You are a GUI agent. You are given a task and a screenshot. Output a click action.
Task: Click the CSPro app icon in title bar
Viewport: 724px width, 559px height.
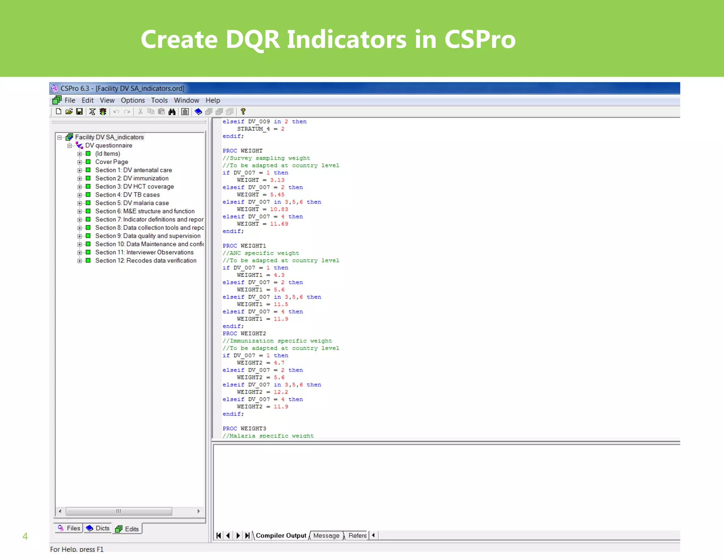54,88
